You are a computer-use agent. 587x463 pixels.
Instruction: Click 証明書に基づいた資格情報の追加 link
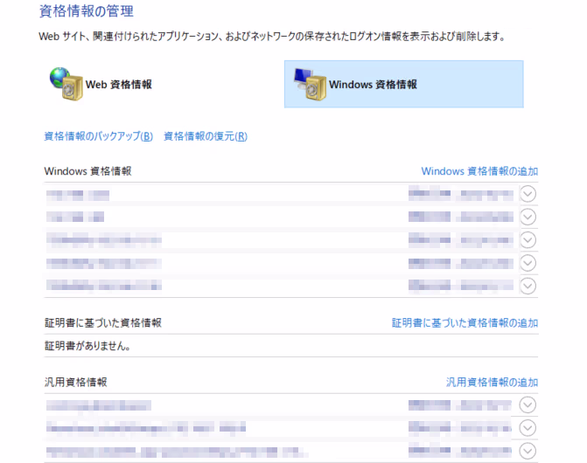(x=465, y=323)
